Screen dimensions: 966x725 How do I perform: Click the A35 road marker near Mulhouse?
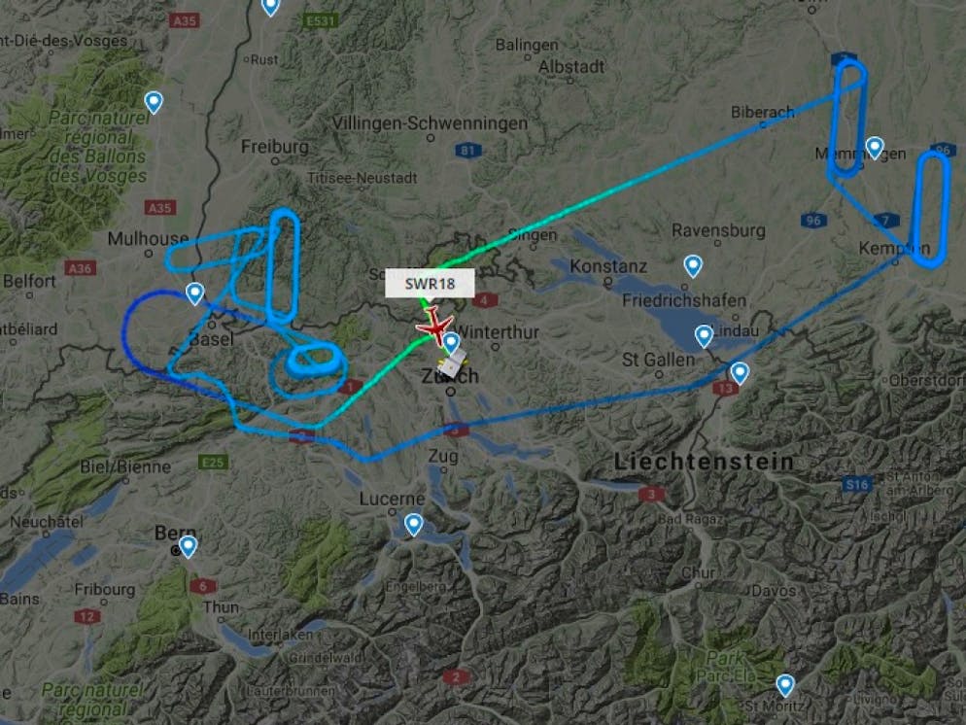[160, 208]
